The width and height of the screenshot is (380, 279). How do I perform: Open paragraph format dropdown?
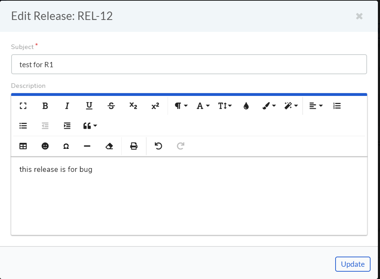click(x=181, y=106)
